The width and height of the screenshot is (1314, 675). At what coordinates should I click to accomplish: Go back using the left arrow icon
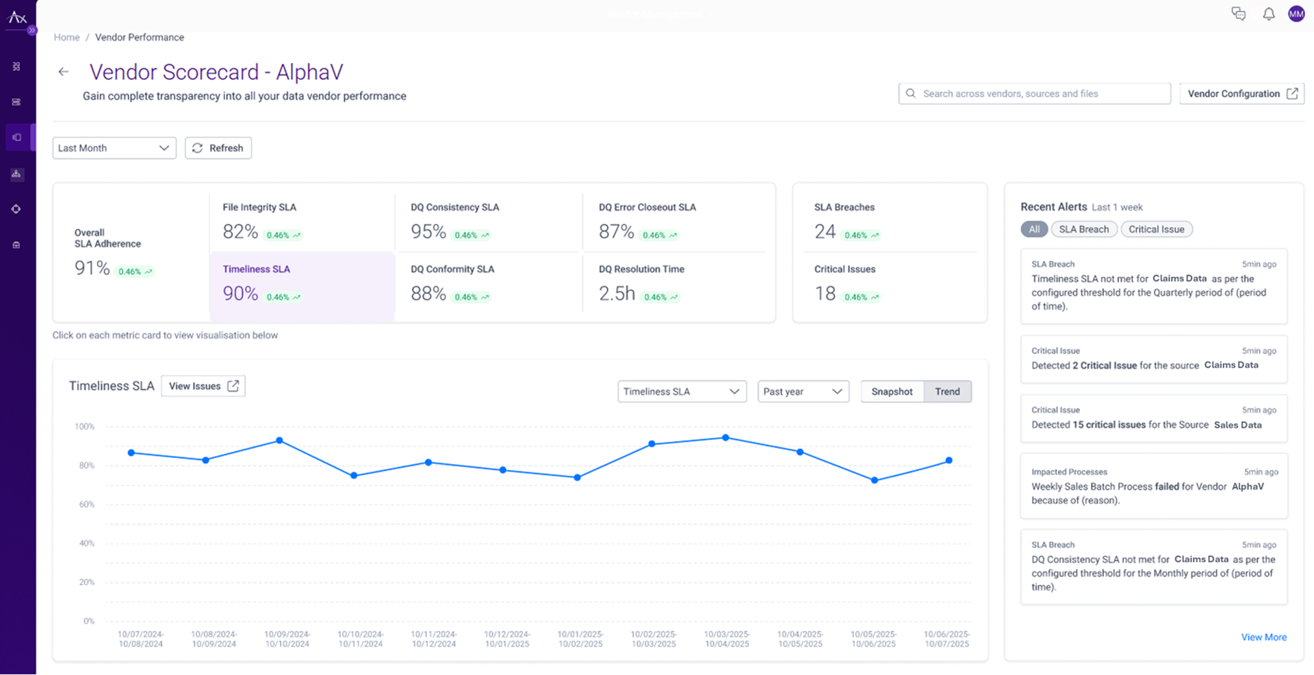click(64, 72)
